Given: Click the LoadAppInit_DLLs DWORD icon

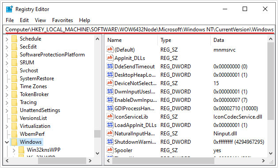Looking at the screenshot, I should pos(110,125).
